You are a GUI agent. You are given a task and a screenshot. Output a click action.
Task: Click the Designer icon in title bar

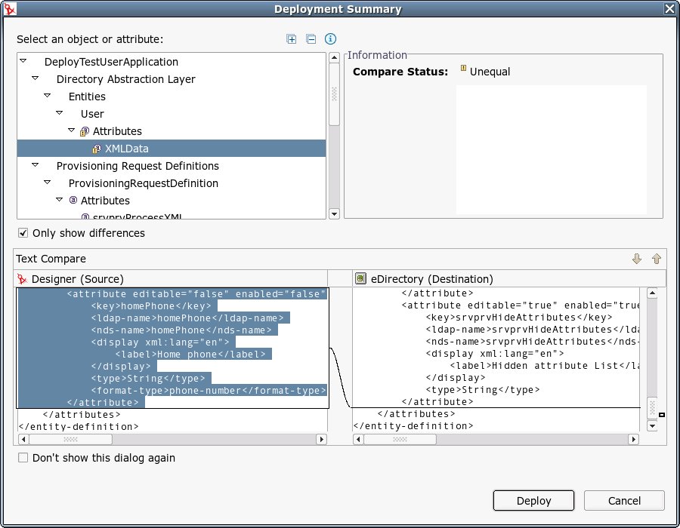point(10,8)
